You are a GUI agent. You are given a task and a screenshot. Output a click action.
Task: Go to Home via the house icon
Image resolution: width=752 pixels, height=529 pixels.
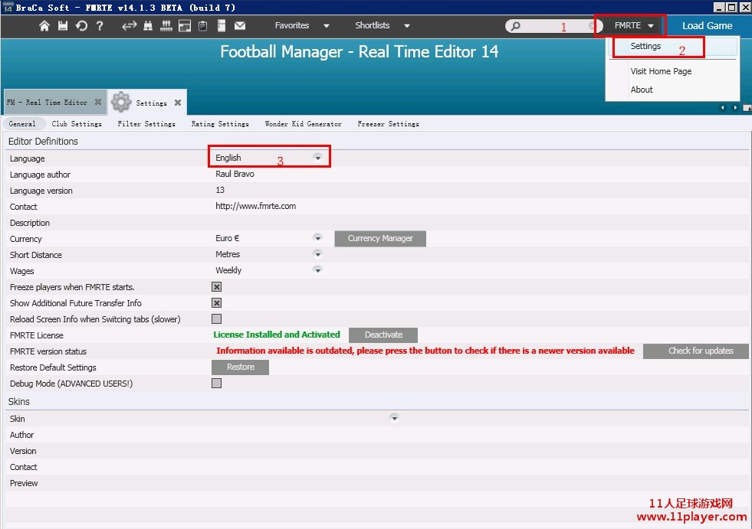pyautogui.click(x=44, y=26)
